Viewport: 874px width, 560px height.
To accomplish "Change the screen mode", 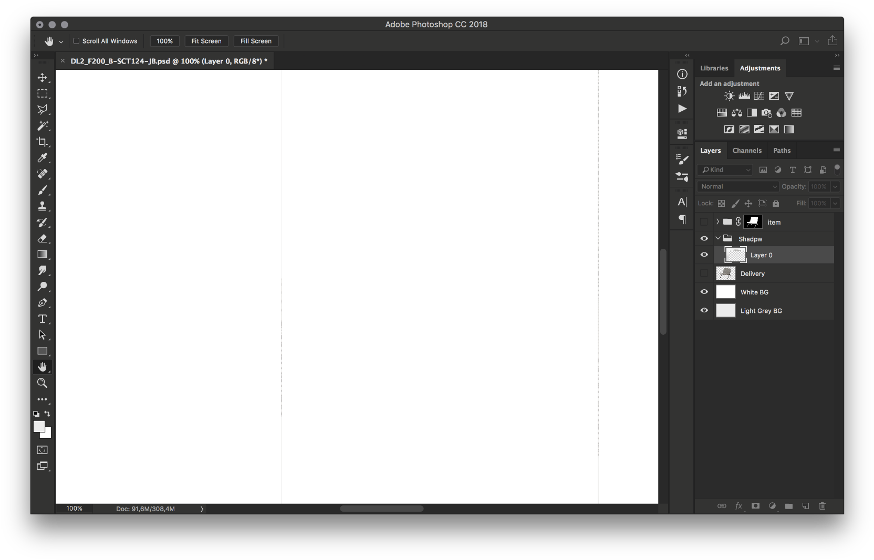I will (x=43, y=466).
